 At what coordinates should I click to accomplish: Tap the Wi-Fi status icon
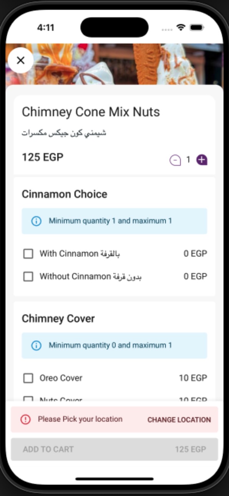(181, 28)
